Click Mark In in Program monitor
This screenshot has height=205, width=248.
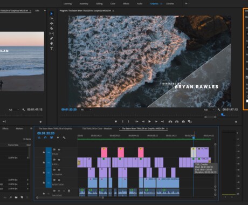[122, 121]
